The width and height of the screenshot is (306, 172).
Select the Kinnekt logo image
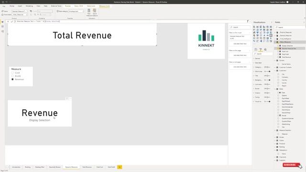(206, 41)
